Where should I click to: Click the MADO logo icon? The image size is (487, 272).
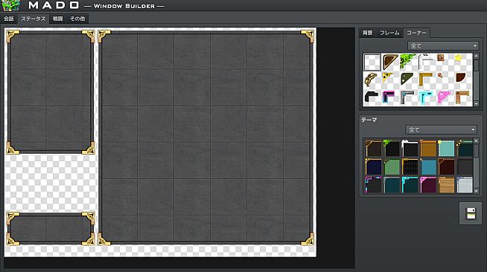point(11,5)
